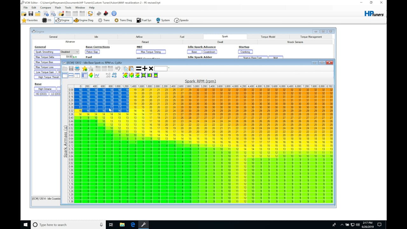Screen dimensions: 407x229
Task: Click the add (+) operation icon
Action: [x=145, y=69]
